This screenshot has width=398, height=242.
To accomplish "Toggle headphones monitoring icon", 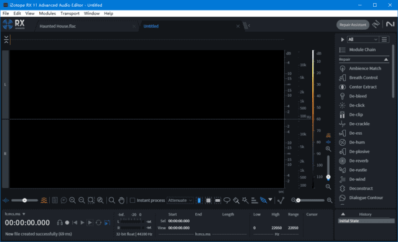I will [60, 223].
